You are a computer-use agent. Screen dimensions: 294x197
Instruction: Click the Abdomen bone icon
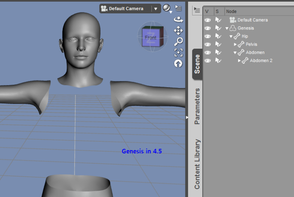(241, 52)
